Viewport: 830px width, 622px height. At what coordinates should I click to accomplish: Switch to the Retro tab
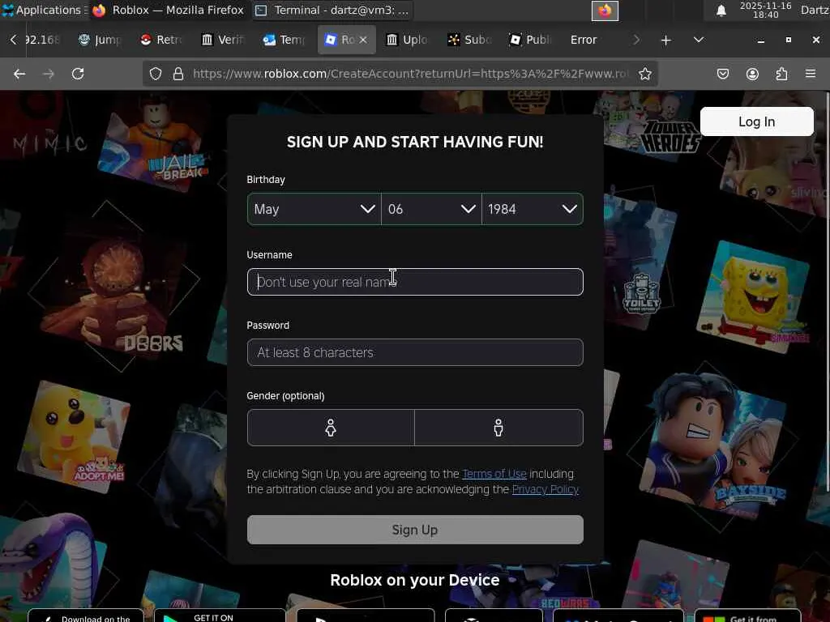[161, 40]
